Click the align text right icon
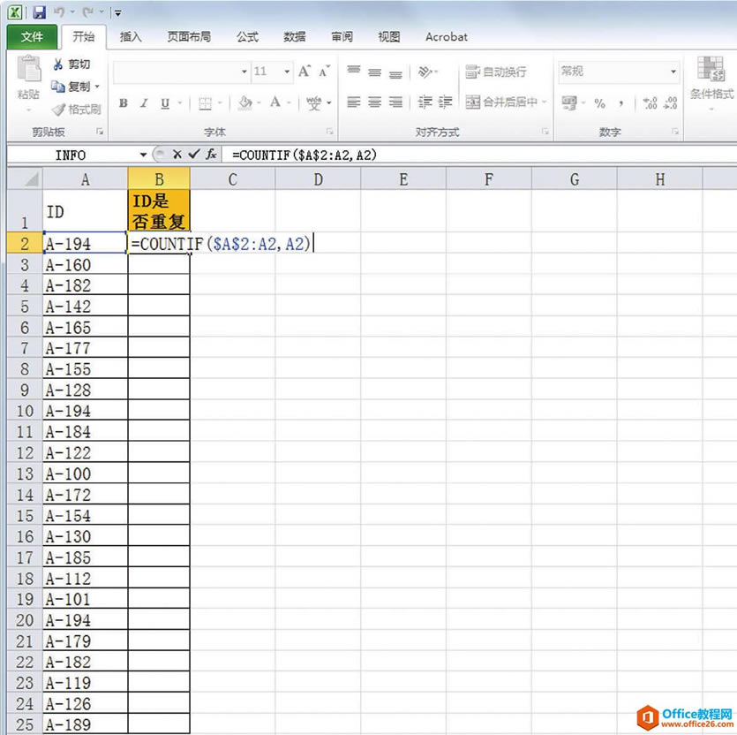Image resolution: width=737 pixels, height=735 pixels. click(395, 102)
